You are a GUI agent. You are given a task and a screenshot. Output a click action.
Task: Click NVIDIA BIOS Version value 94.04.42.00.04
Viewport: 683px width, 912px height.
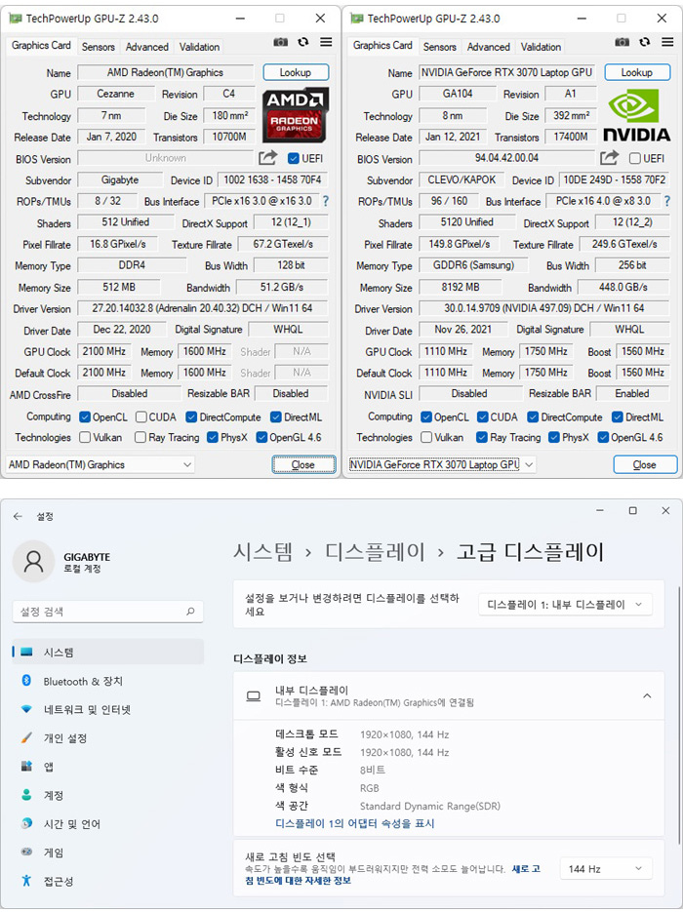click(506, 158)
